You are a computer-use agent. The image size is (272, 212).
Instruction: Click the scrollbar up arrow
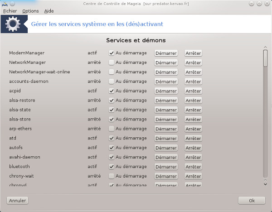point(265,46)
